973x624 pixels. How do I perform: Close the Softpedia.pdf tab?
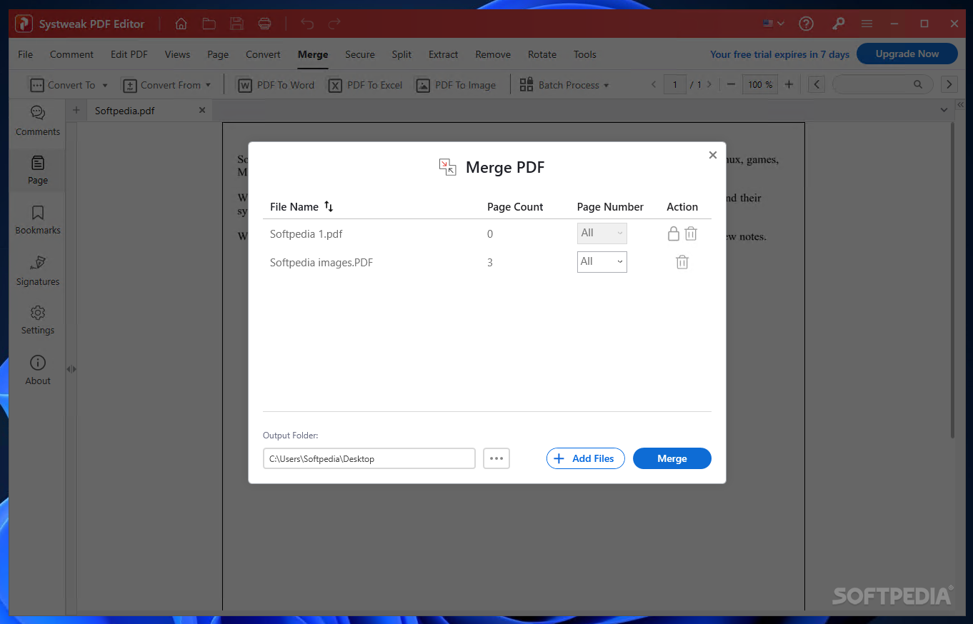(x=202, y=110)
